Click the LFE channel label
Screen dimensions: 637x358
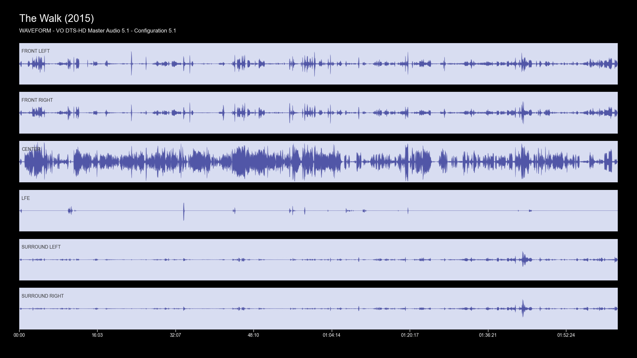26,198
